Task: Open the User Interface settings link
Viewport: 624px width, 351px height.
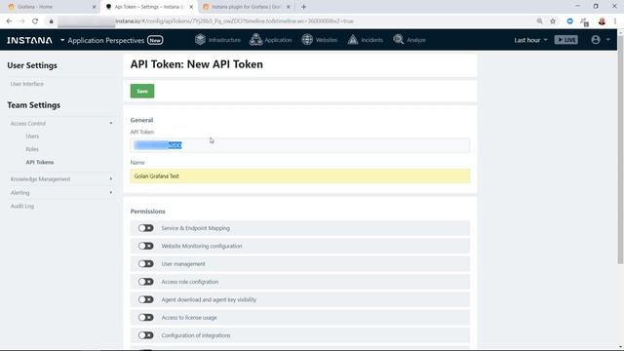Action: pos(27,84)
